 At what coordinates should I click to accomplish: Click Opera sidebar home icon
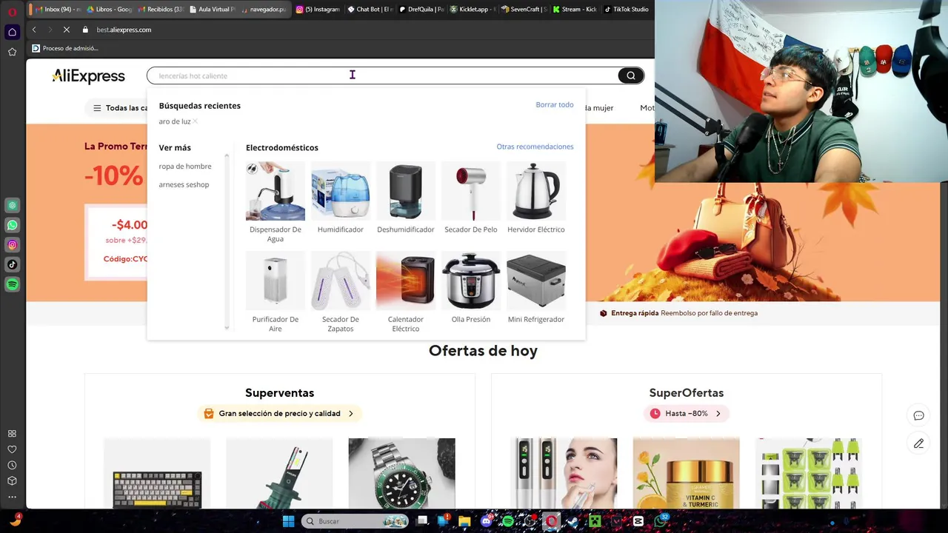12,32
